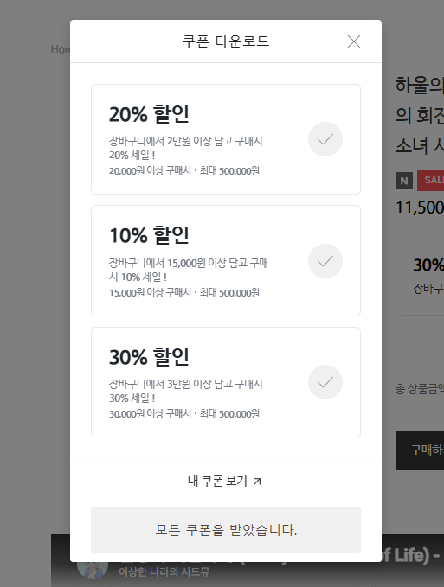The image size is (444, 587).
Task: Click the 쿠폰 다운로드 popup heading
Action: point(226,41)
